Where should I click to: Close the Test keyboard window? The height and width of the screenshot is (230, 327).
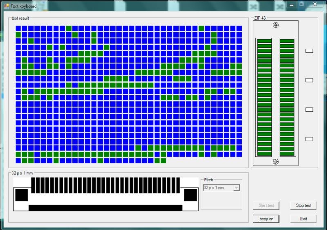pyautogui.click(x=315, y=4)
